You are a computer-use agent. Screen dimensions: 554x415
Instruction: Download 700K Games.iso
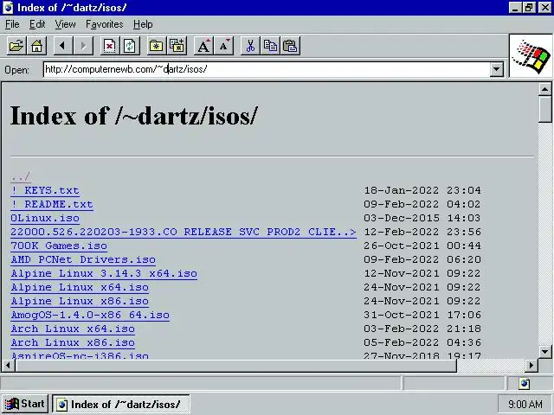tap(59, 246)
